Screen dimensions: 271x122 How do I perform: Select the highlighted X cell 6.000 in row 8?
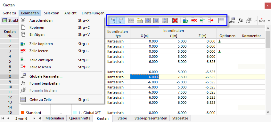(145, 77)
